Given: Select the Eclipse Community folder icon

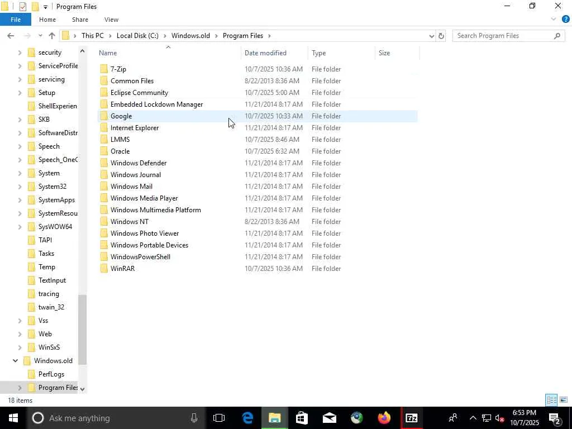Looking at the screenshot, I should [x=104, y=92].
